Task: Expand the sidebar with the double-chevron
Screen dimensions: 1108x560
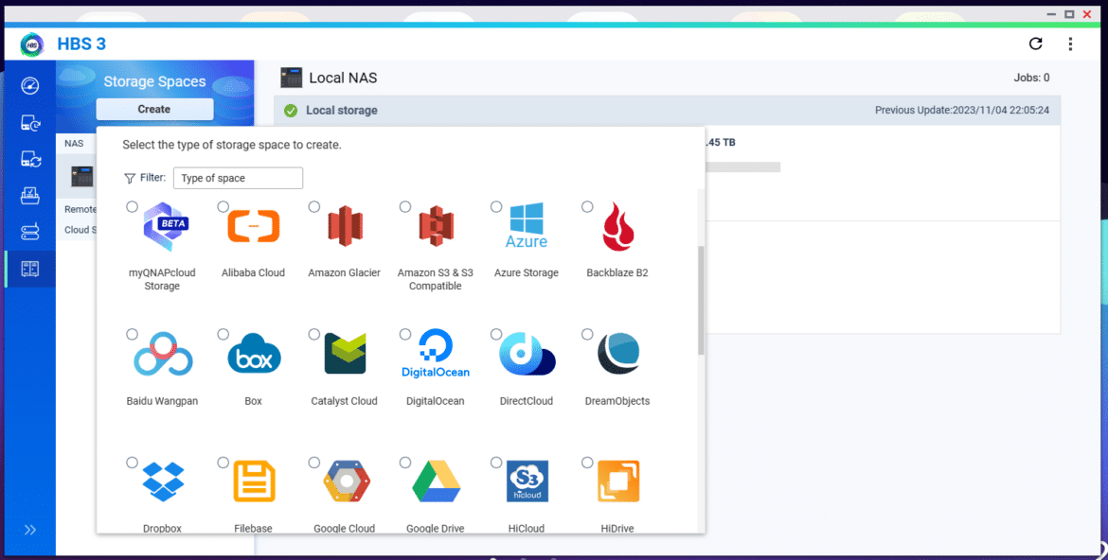Action: 29,530
